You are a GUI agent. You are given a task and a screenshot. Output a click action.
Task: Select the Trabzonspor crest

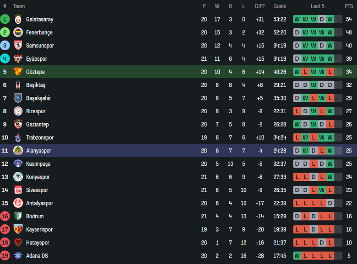coord(18,137)
